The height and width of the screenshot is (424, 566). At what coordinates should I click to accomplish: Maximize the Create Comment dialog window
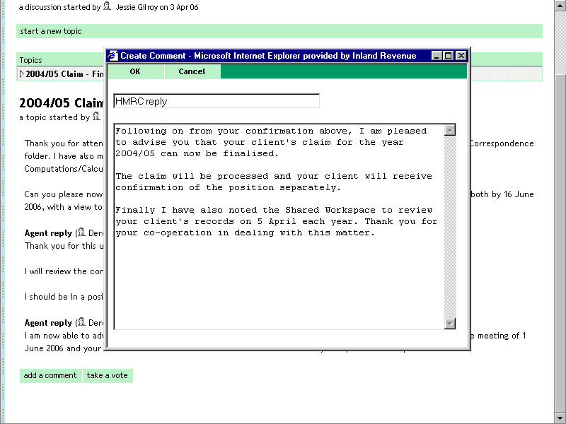tap(449, 56)
